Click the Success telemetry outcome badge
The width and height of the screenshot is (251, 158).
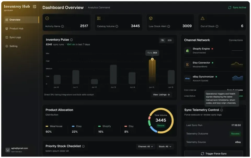[x=235, y=134]
